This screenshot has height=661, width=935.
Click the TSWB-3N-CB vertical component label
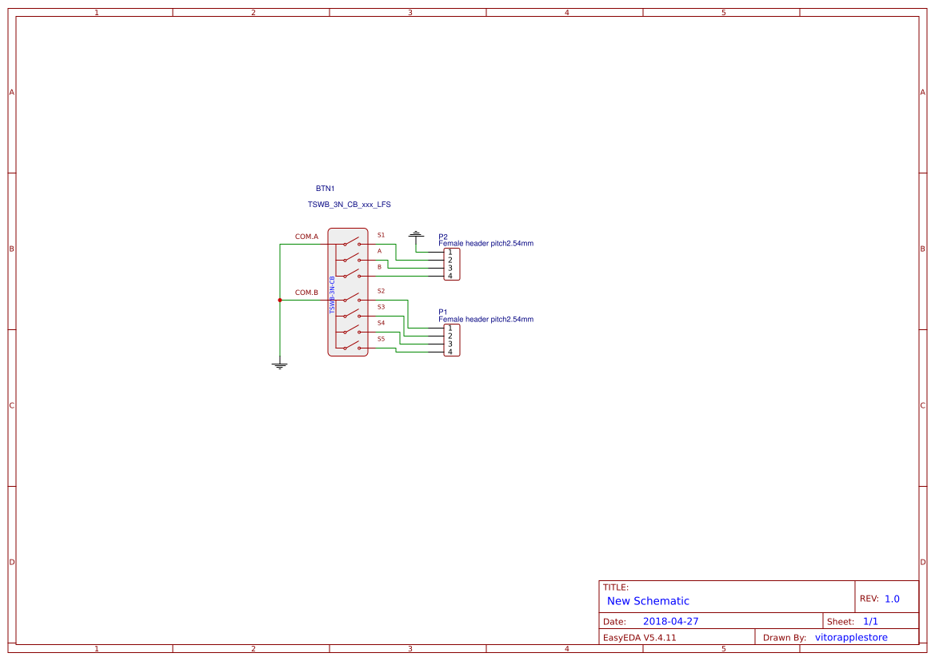331,293
